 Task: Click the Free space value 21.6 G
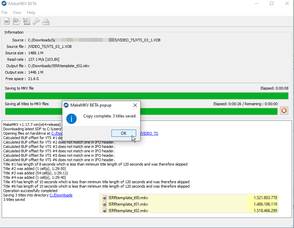coord(34,79)
